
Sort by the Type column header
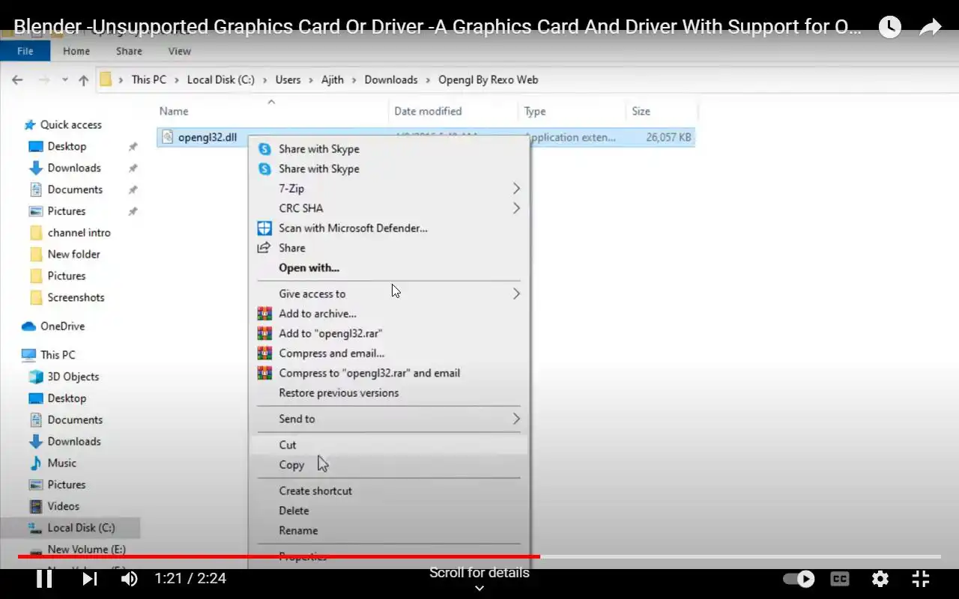pos(534,111)
